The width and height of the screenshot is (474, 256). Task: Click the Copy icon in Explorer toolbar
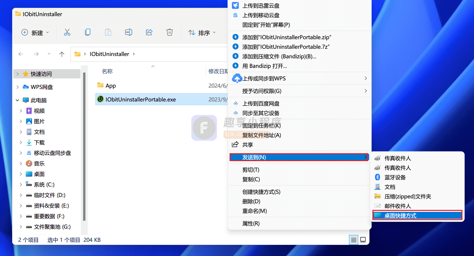(x=87, y=32)
